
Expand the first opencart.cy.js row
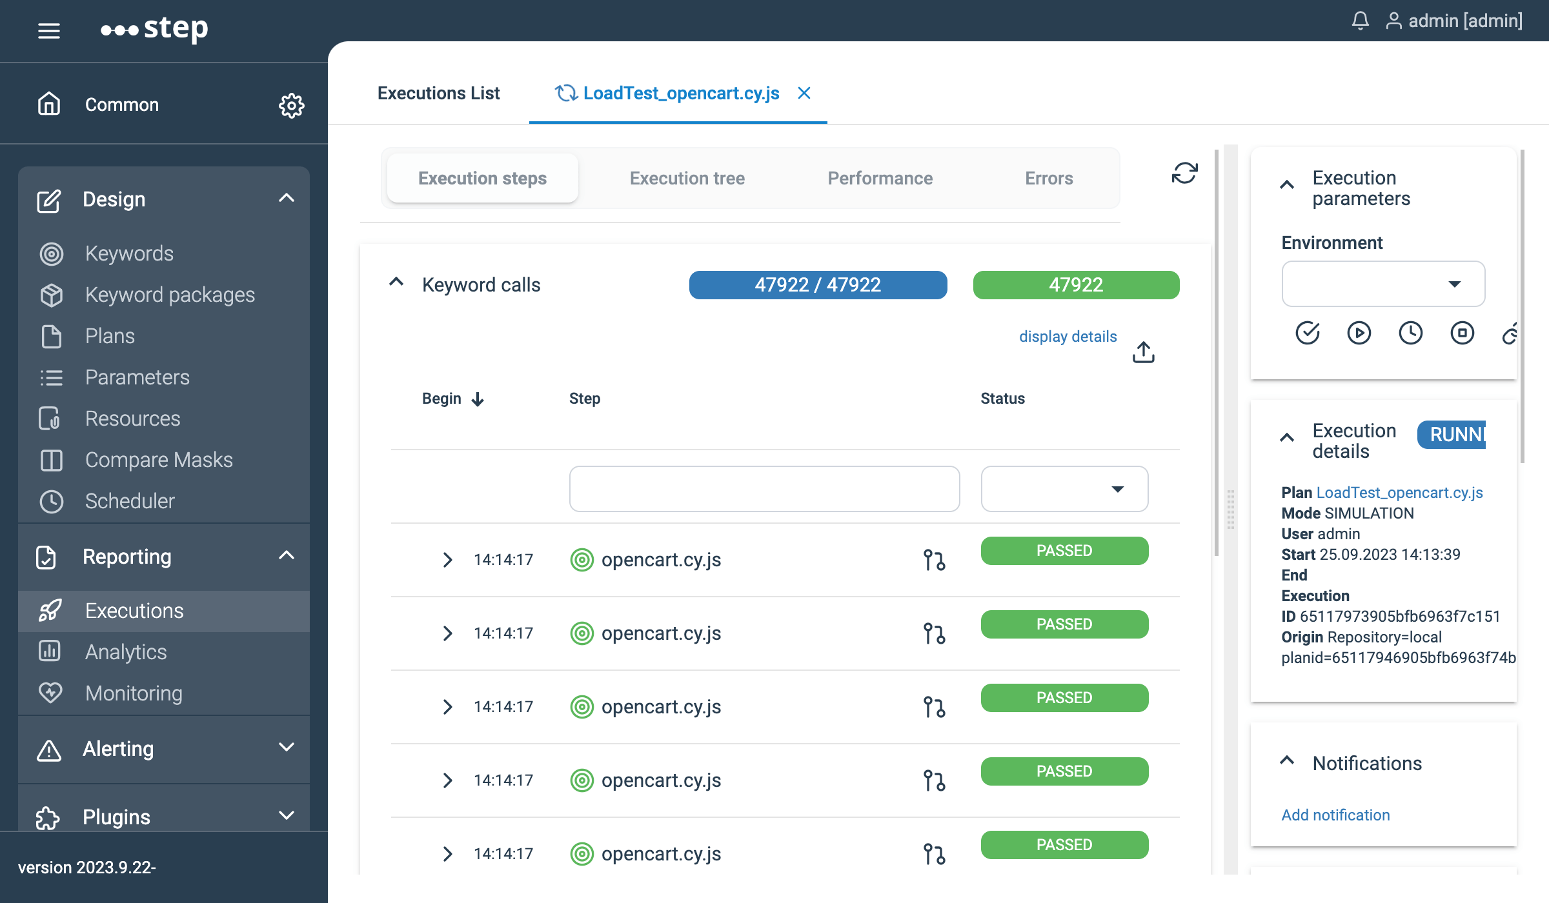coord(447,560)
